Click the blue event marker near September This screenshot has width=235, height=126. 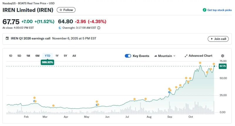point(169,92)
